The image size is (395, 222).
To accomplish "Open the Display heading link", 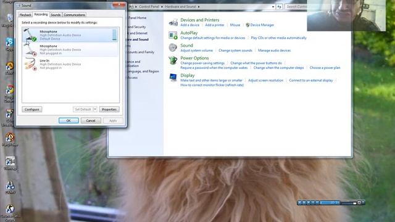I will pos(188,75).
